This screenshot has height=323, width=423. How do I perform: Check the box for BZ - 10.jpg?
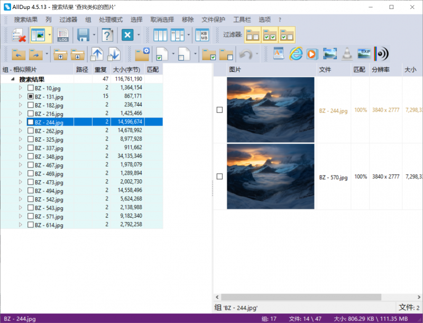tap(31, 88)
